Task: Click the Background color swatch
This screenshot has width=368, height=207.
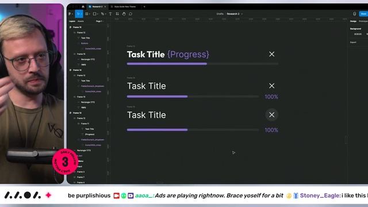Action: tap(352, 34)
